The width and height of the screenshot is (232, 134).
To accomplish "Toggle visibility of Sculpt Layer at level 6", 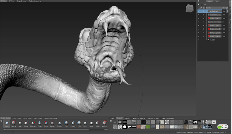I will (x=199, y=18).
